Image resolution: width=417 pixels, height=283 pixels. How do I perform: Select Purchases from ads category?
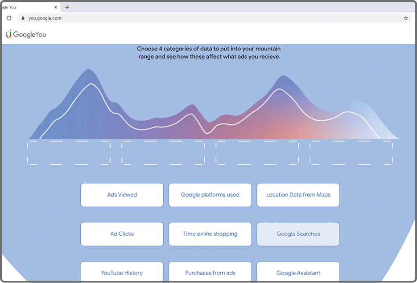pyautogui.click(x=210, y=271)
